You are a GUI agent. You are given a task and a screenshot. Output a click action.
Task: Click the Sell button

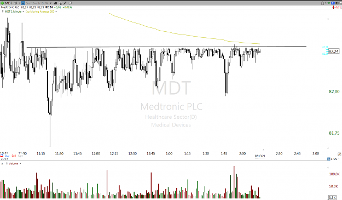(x=14, y=156)
